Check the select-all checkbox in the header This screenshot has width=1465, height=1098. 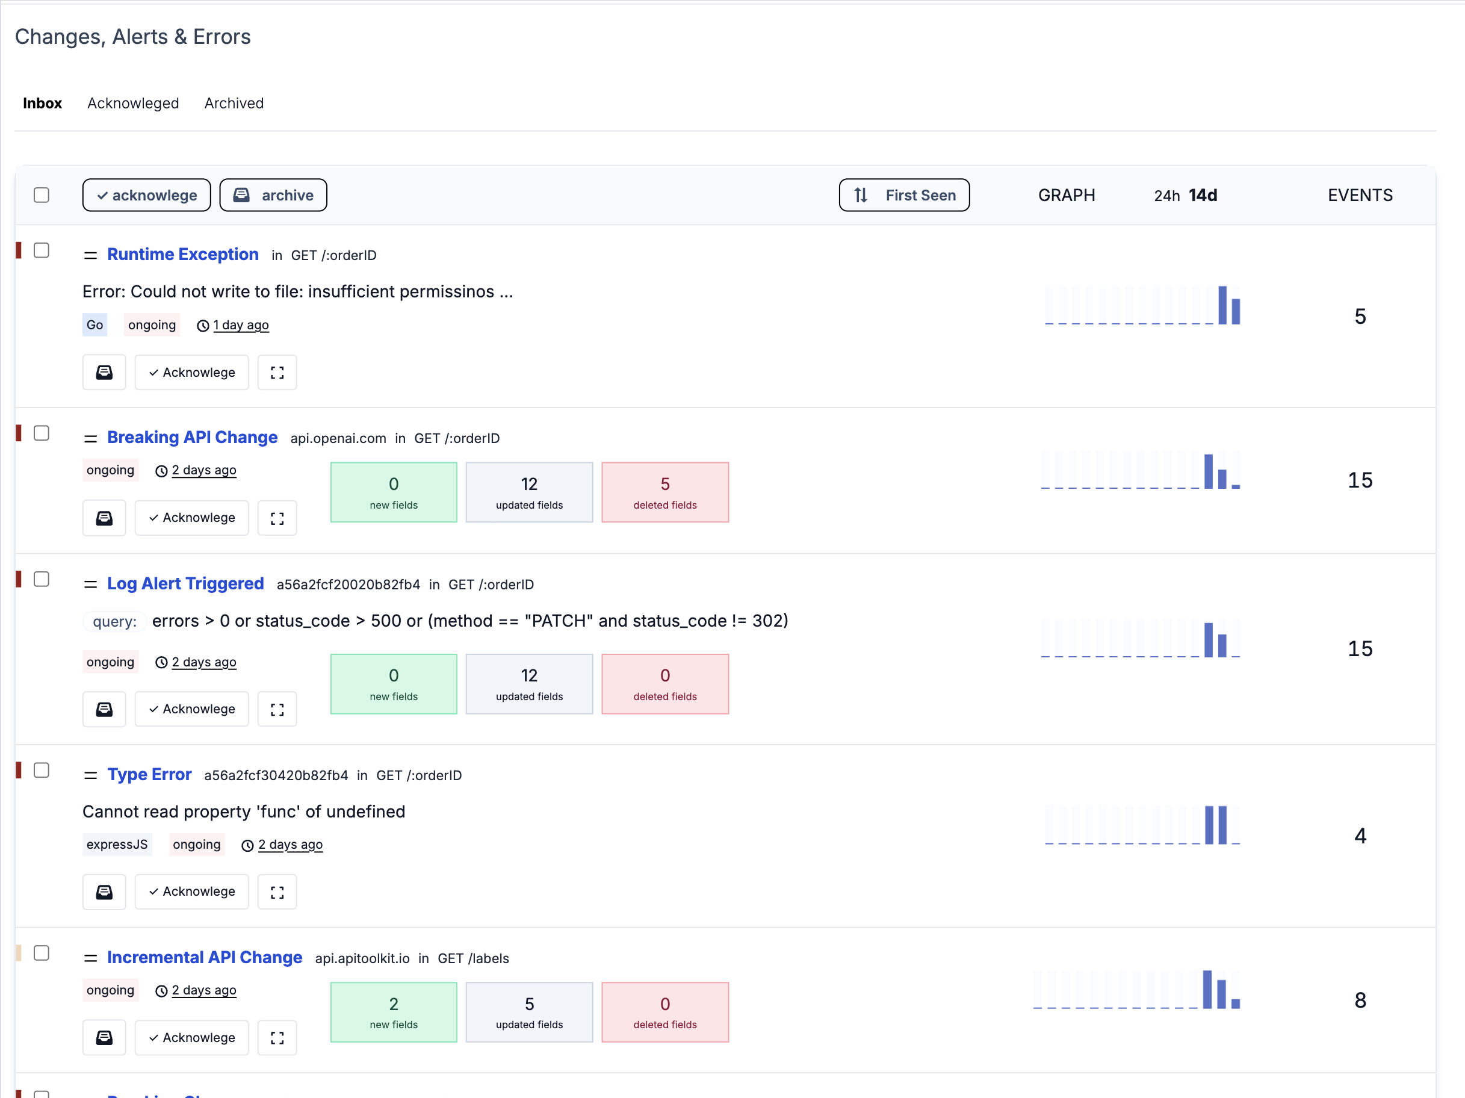tap(42, 194)
